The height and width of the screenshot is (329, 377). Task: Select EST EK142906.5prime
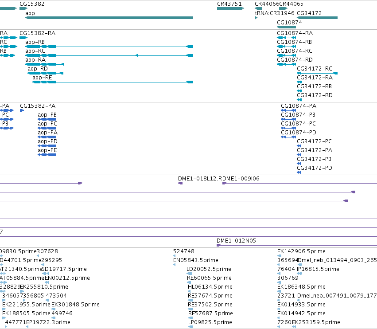coord(279,256)
